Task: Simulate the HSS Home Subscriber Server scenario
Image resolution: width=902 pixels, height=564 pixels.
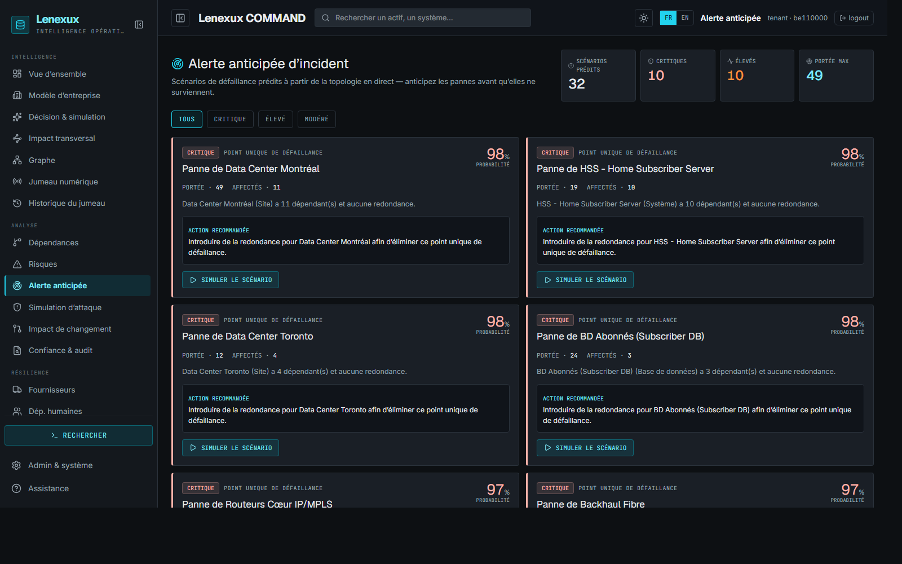Action: pyautogui.click(x=585, y=280)
